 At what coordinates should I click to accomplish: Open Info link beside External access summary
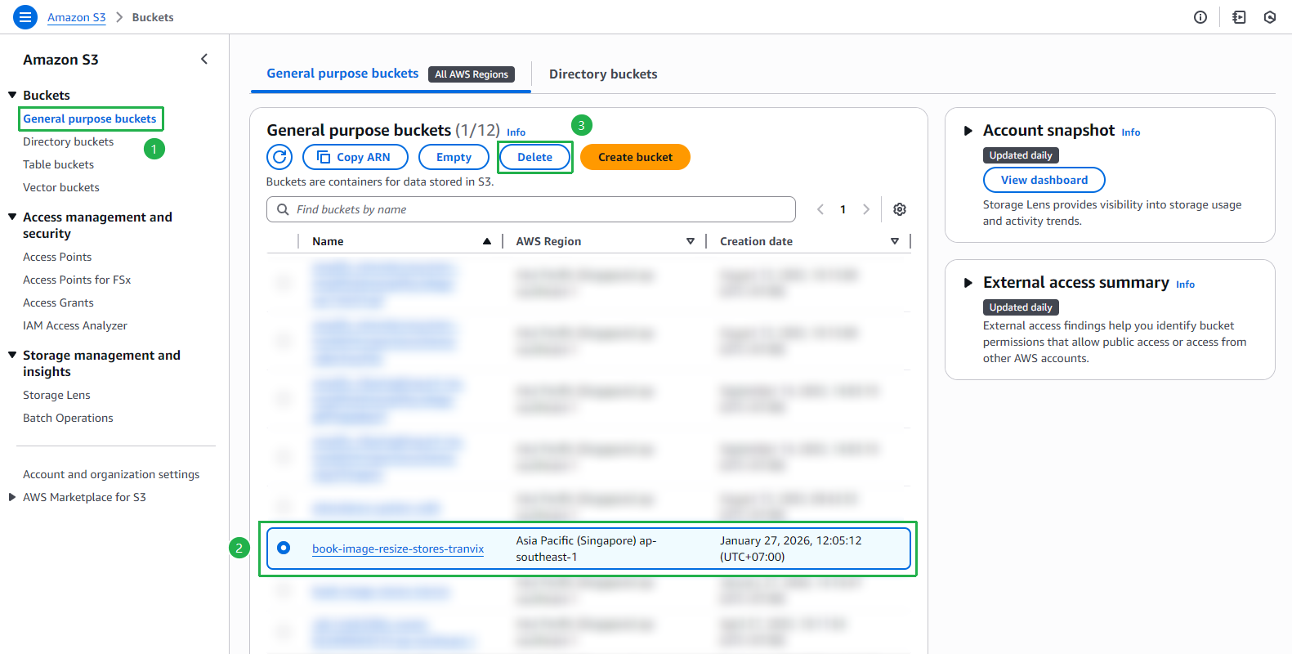pos(1186,284)
